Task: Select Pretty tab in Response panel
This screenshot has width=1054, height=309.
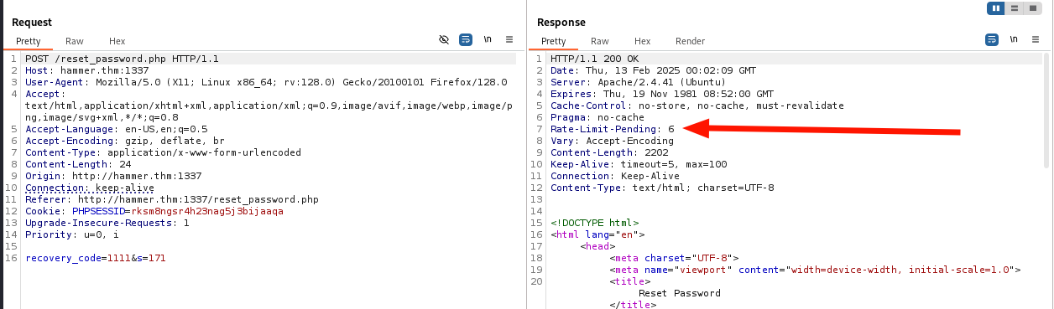Action: coord(554,41)
